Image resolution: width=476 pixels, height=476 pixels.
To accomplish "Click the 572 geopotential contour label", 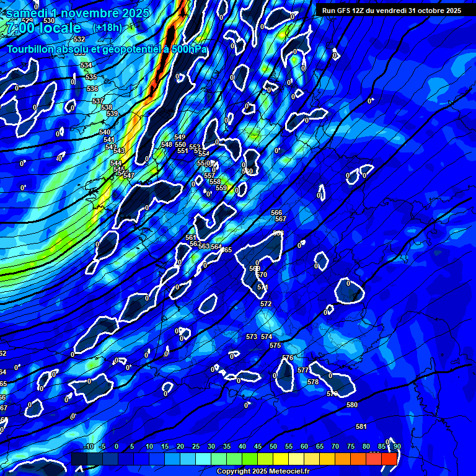I will (x=266, y=304).
